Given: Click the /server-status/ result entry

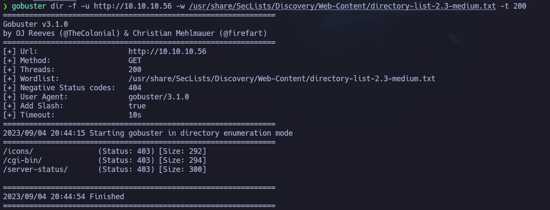Looking at the screenshot, I should pyautogui.click(x=105, y=169).
